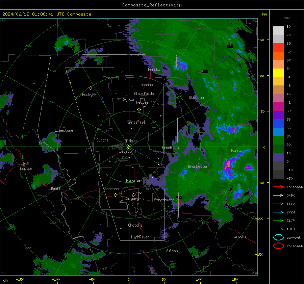Click the Calgary city label
304x284 pixels.
tap(132, 199)
